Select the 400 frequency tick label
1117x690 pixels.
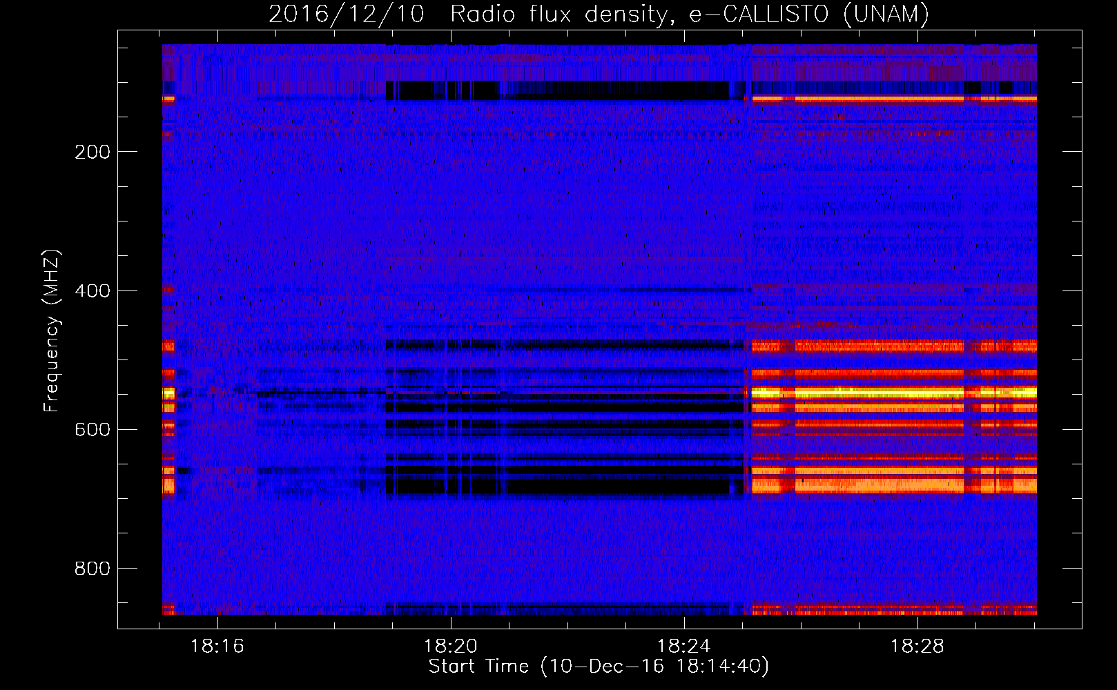[x=93, y=290]
